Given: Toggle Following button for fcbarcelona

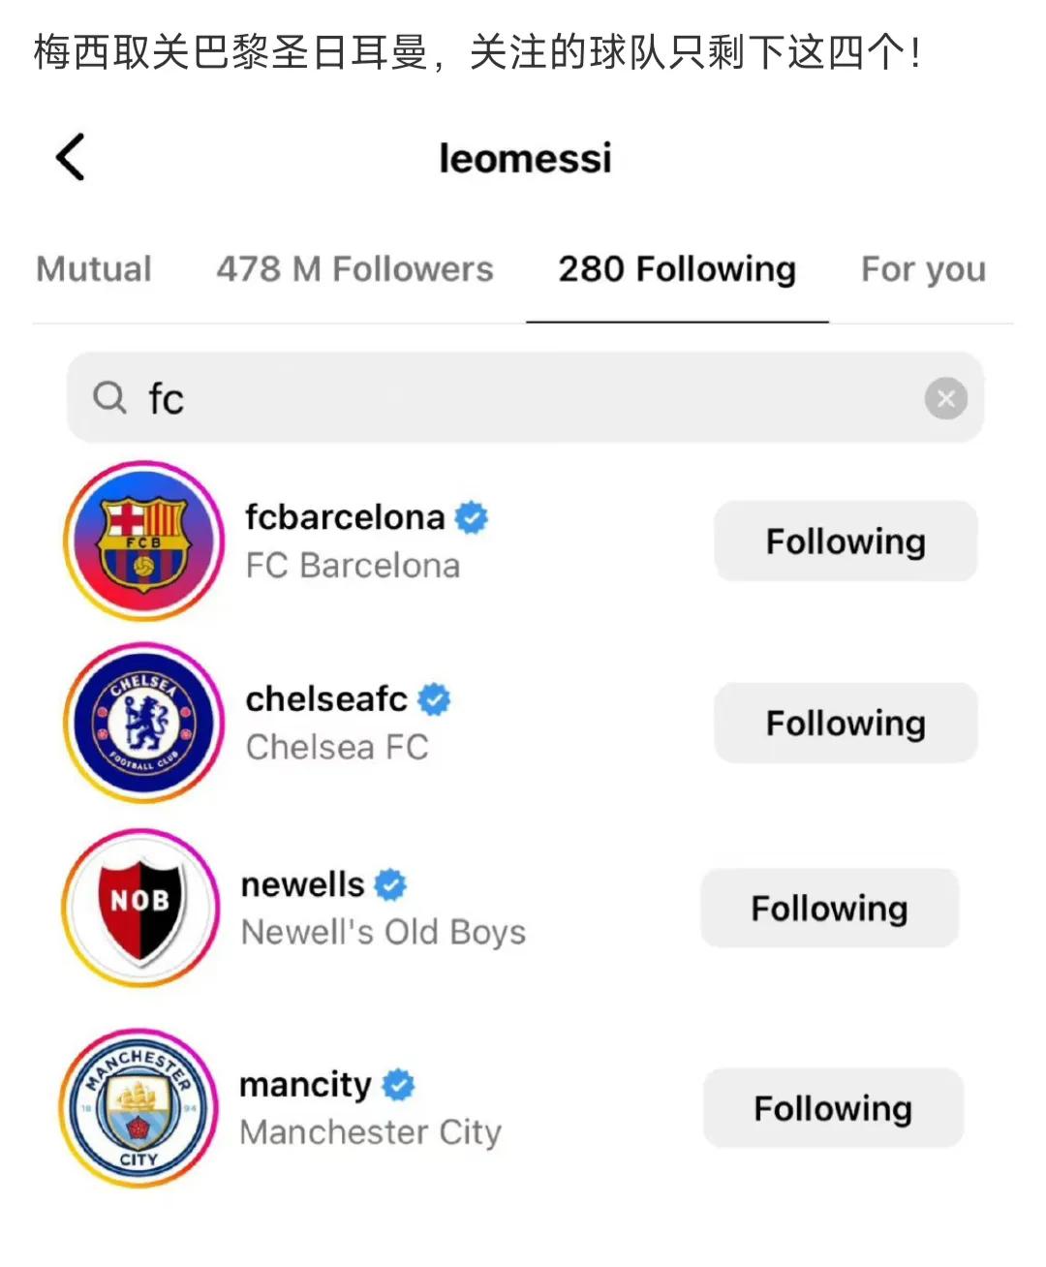Looking at the screenshot, I should pyautogui.click(x=846, y=541).
